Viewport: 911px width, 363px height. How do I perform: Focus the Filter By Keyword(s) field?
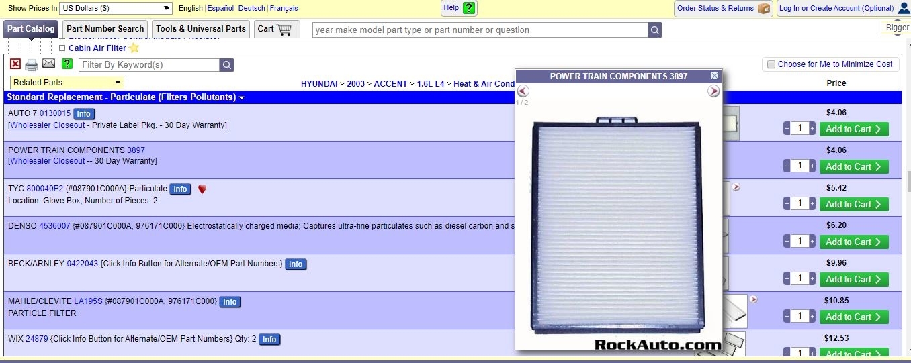coord(149,65)
